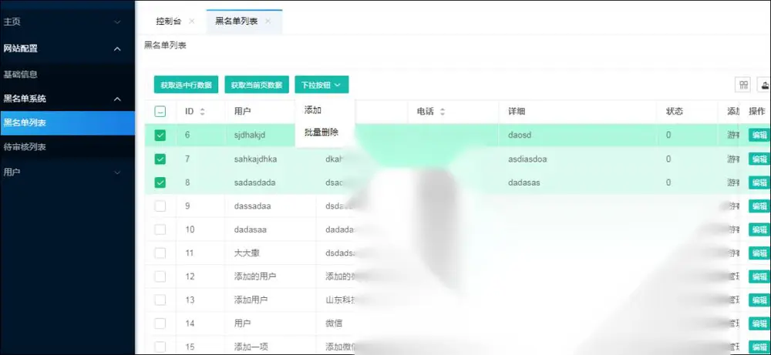Click the user cell '大大撒'
The height and width of the screenshot is (355, 771).
tap(247, 253)
